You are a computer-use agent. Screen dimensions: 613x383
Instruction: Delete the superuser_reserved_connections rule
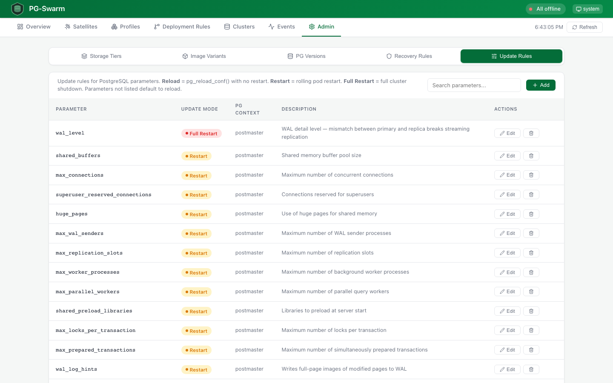pyautogui.click(x=531, y=194)
